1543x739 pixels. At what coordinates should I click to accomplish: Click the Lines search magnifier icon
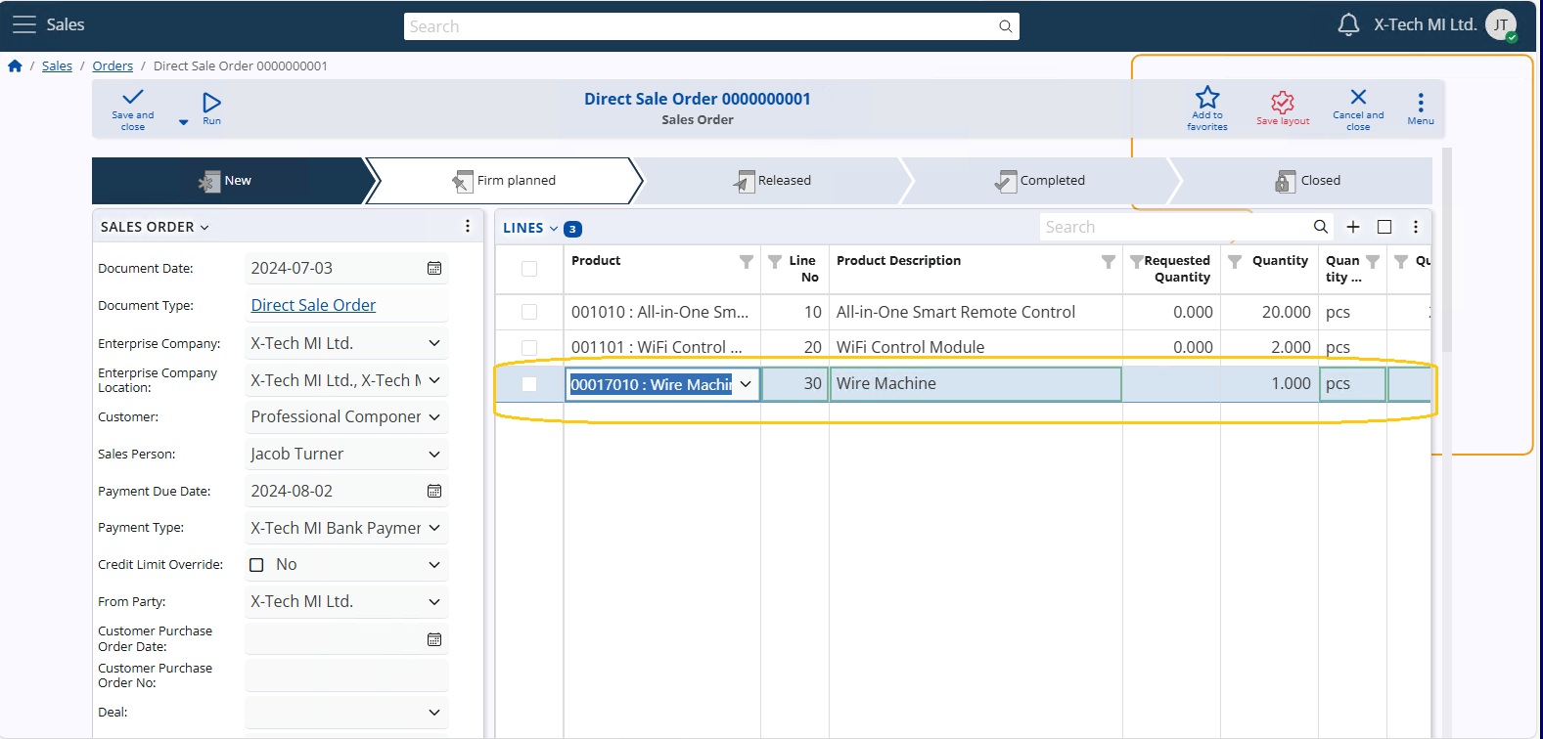point(1321,227)
